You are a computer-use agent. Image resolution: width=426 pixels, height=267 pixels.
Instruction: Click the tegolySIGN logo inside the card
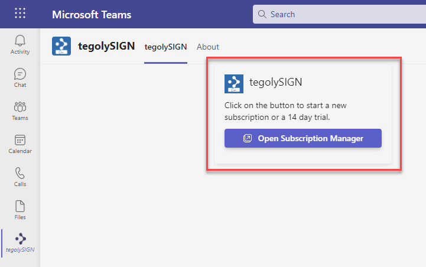tap(234, 84)
